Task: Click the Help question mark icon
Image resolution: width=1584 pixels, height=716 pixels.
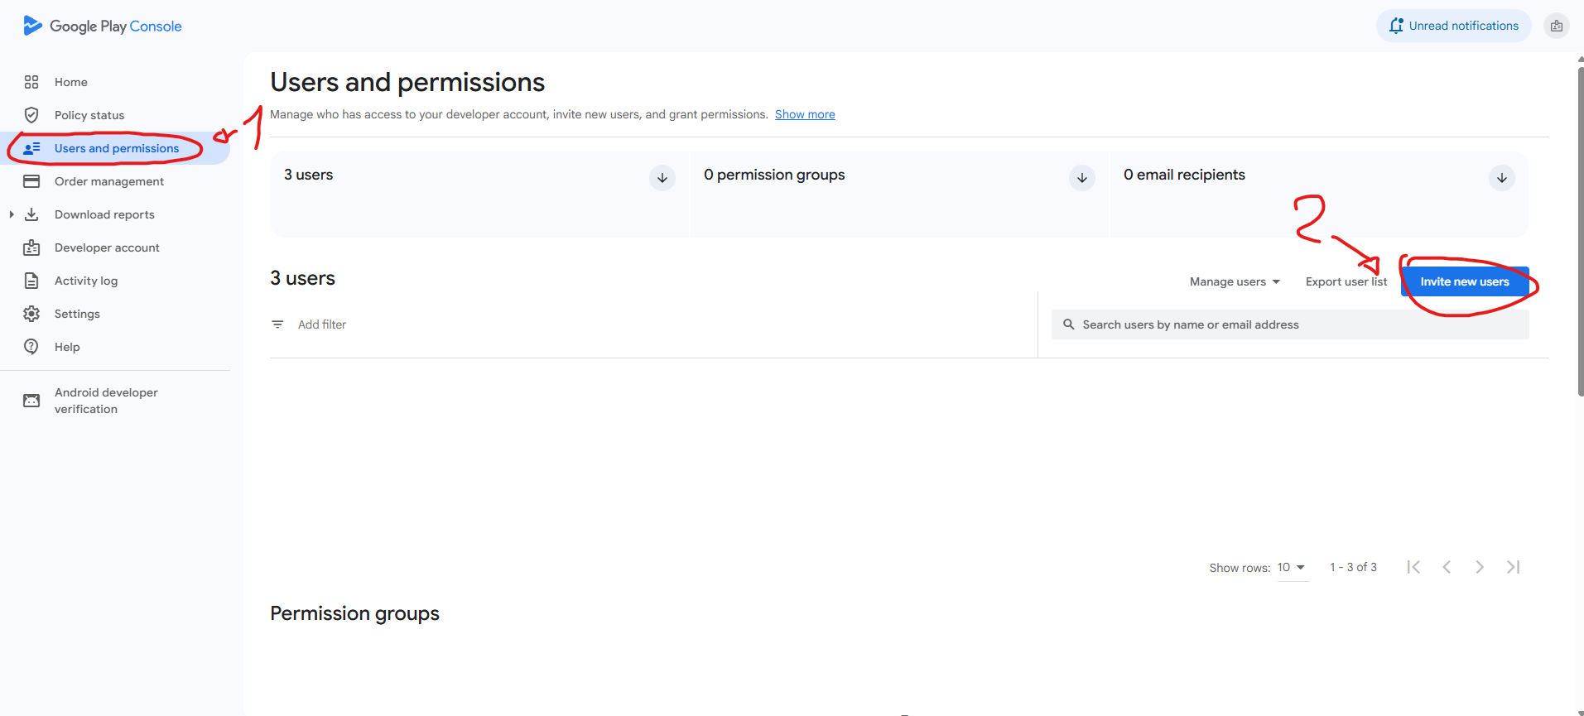Action: 31,347
